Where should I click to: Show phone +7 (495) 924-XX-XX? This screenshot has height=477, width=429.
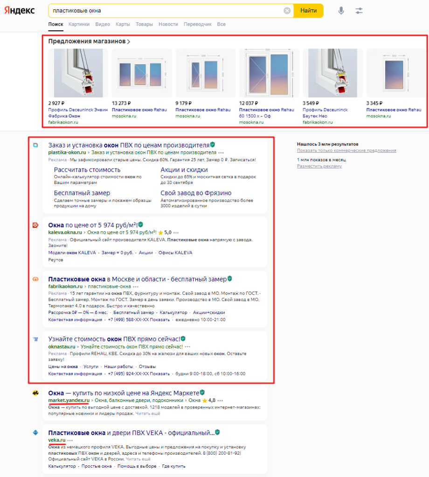click(138, 374)
